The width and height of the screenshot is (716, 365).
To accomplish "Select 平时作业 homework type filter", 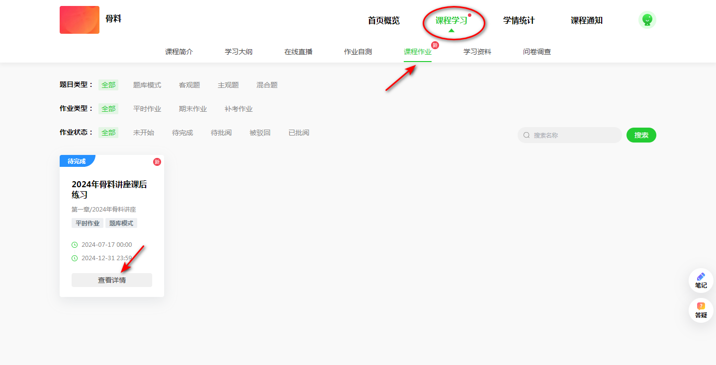I will [147, 109].
